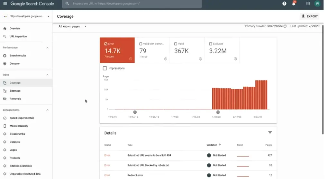Click the URL inspection magnifier icon
327x179 pixels.
point(5,37)
